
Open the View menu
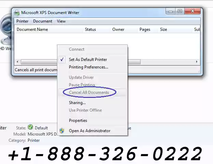click(x=61, y=21)
